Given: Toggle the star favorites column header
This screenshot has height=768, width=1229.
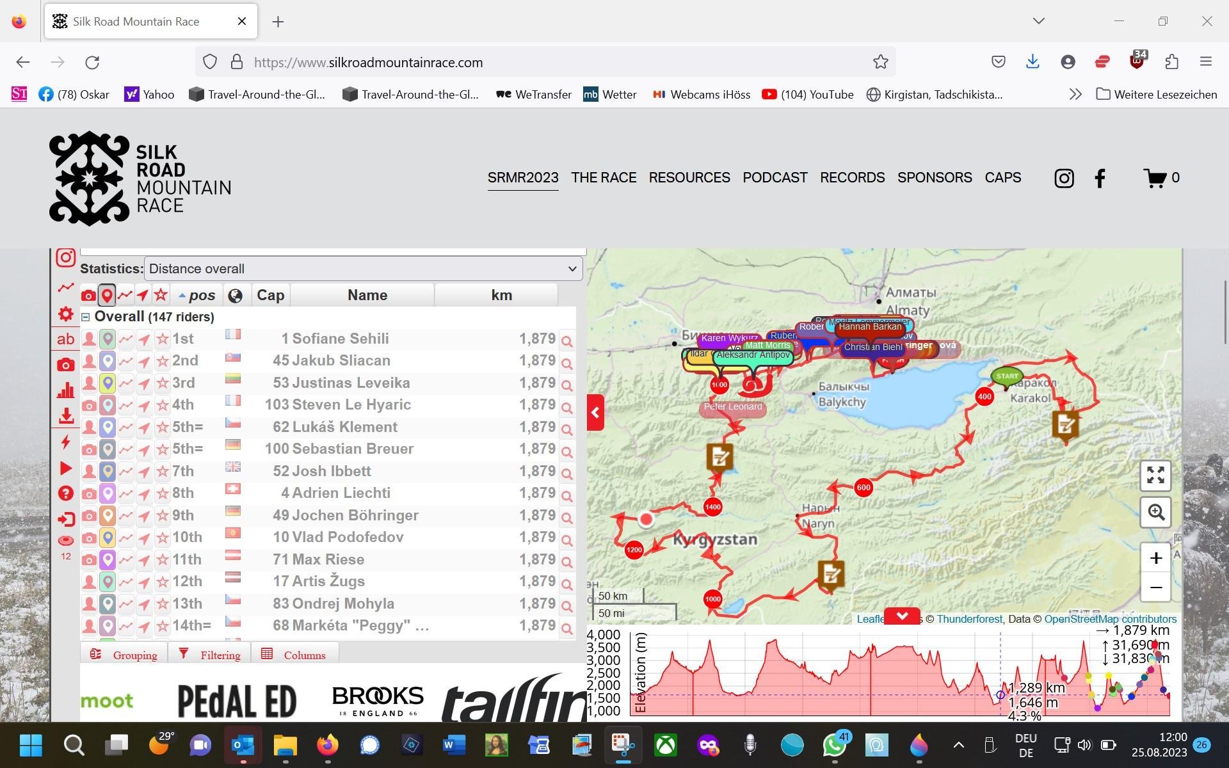Looking at the screenshot, I should [161, 295].
